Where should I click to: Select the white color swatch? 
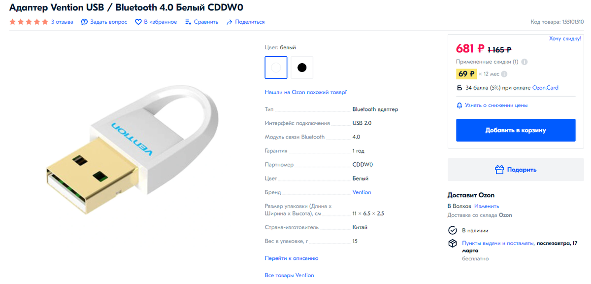tap(276, 67)
